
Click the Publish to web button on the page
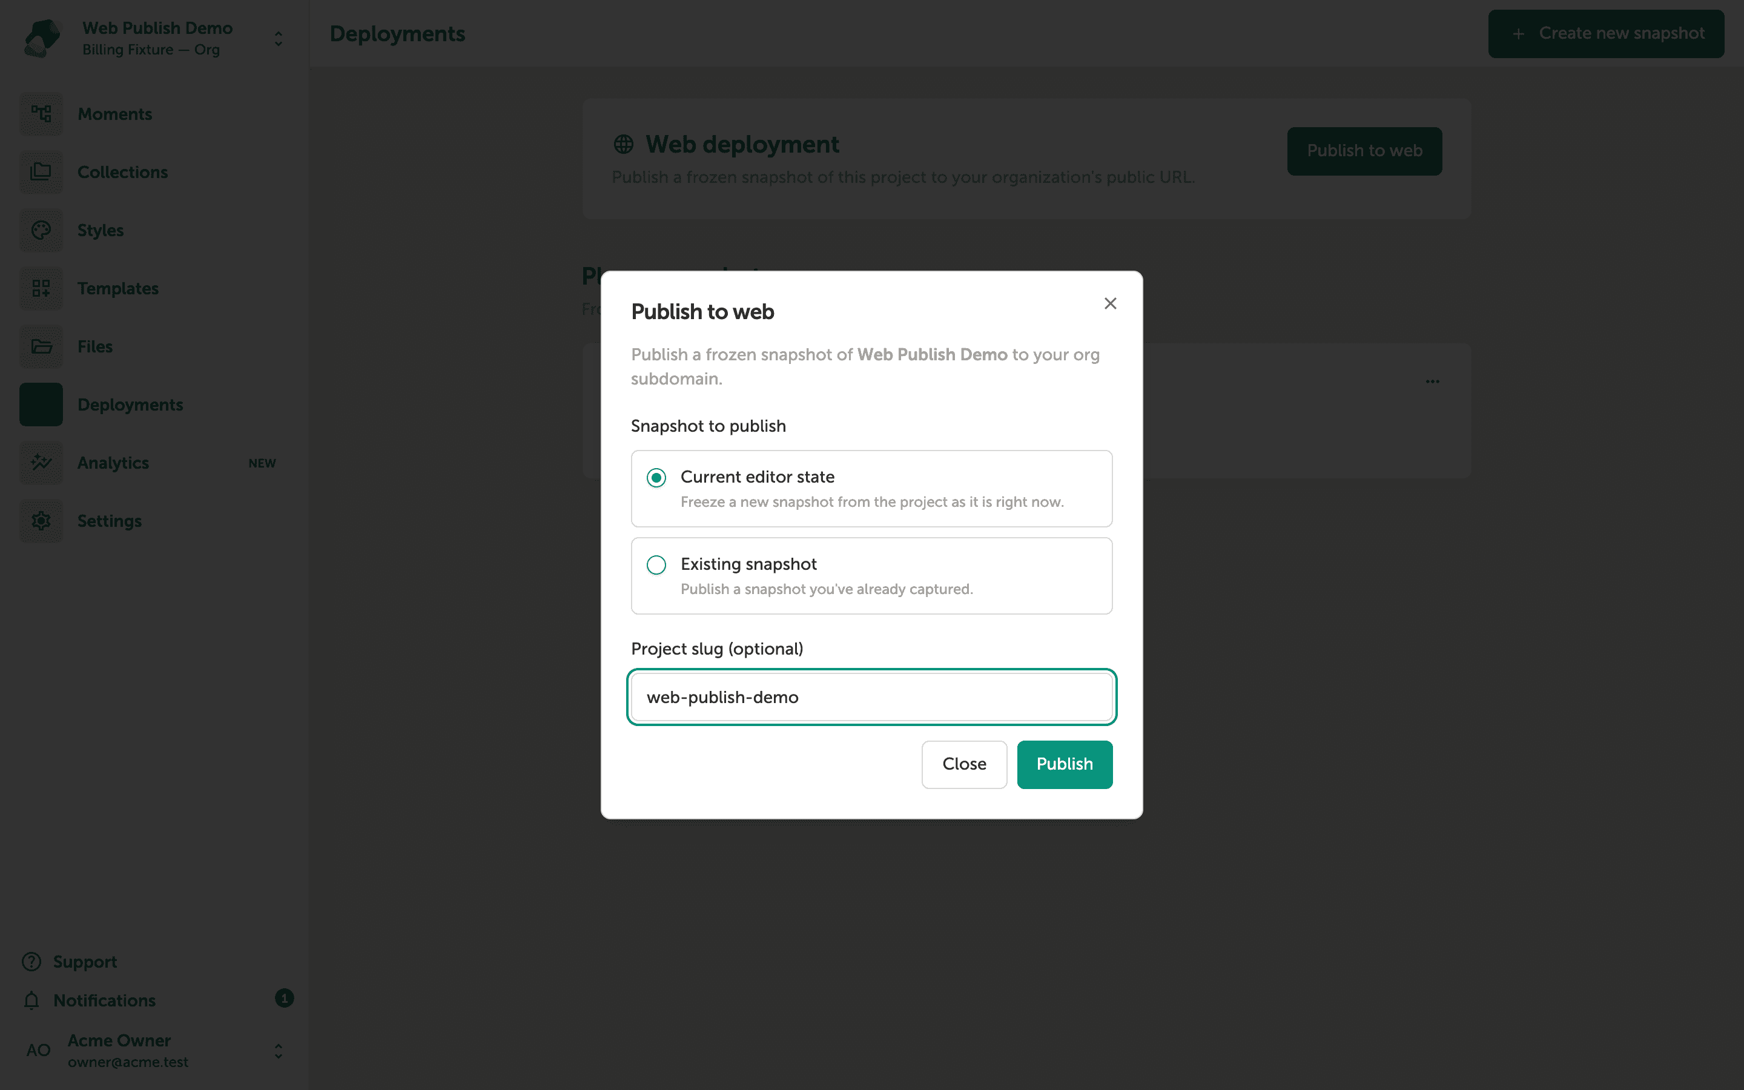[x=1364, y=151]
